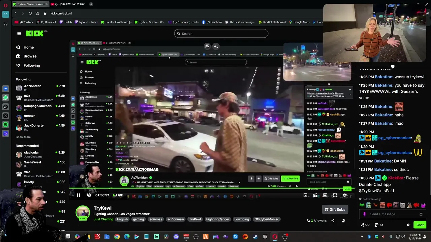The width and height of the screenshot is (431, 242).
Task: Open RampageJackson channel in sidebar
Action: [x=40, y=108]
